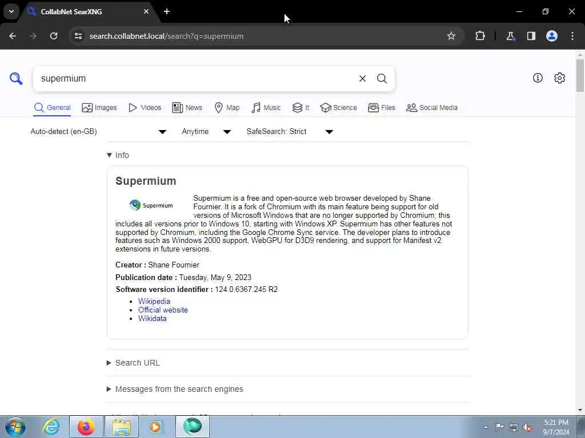Click the version text 124.0.6367.245 R2
Viewport: 585px width, 438px height.
[246, 289]
